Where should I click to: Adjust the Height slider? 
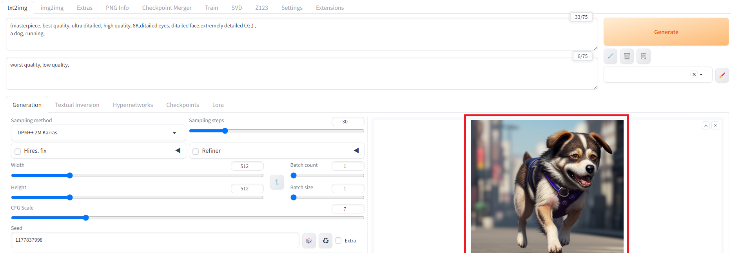pyautogui.click(x=137, y=197)
